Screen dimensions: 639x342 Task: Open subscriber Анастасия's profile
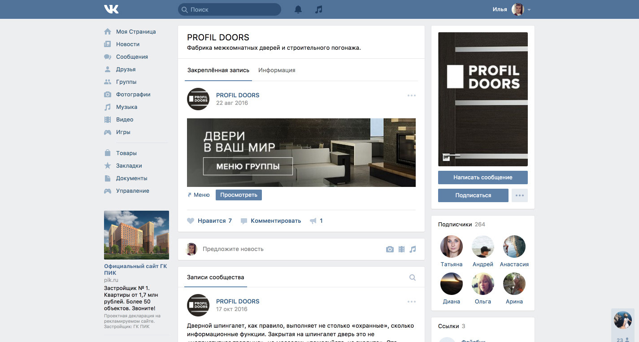(514, 247)
